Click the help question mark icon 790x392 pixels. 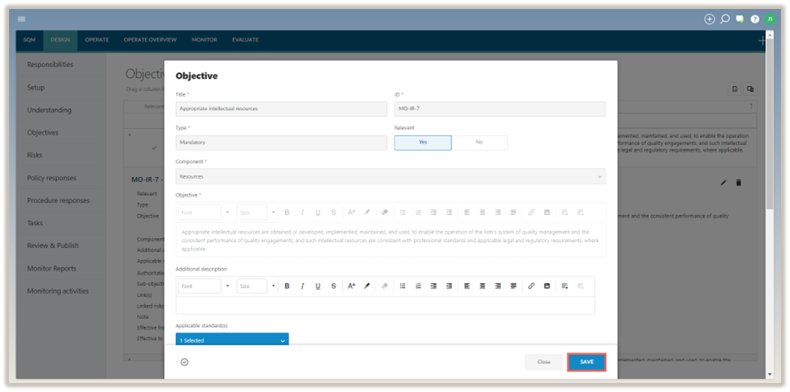point(755,19)
